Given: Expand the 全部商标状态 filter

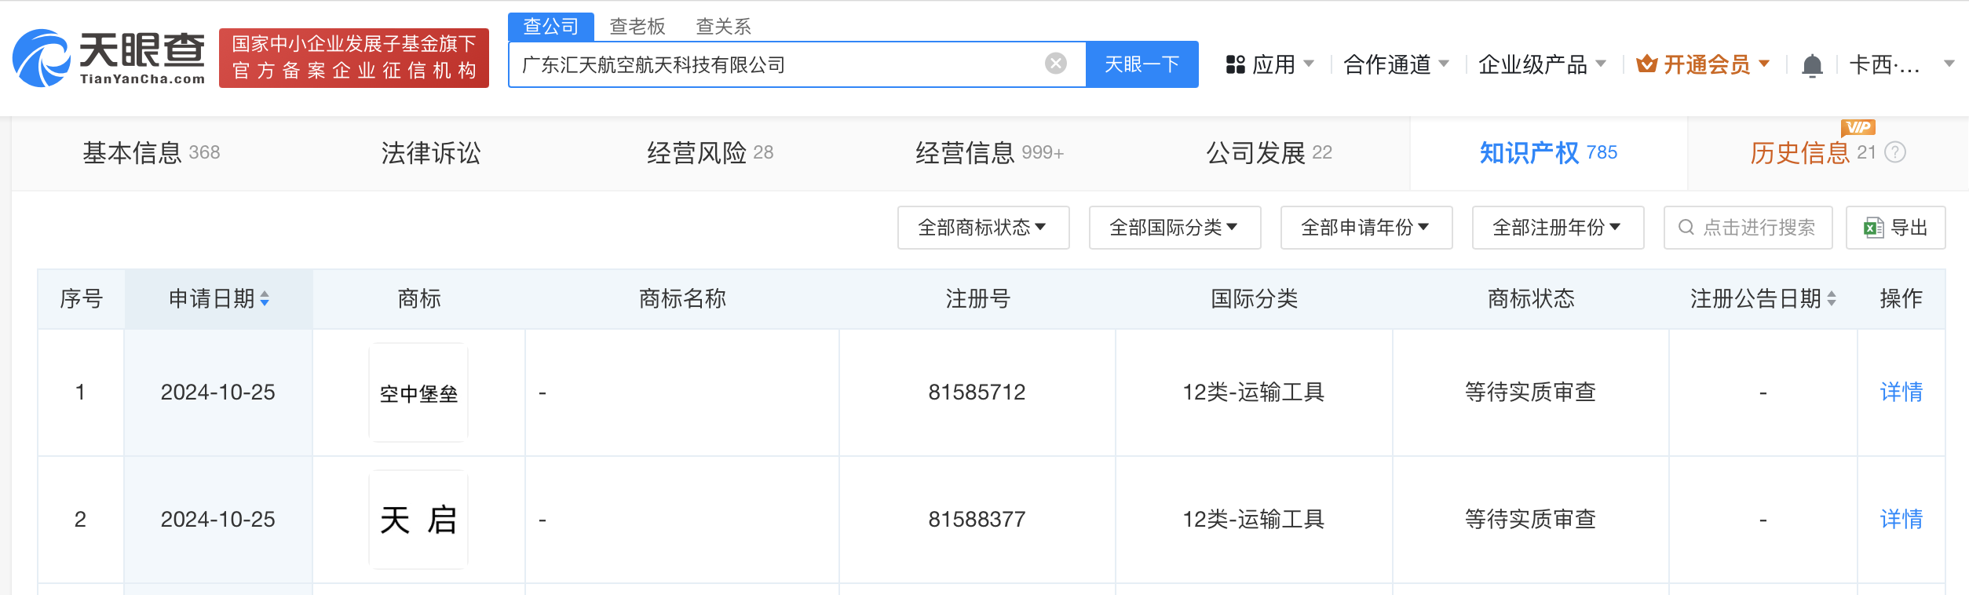Looking at the screenshot, I should click(x=982, y=228).
